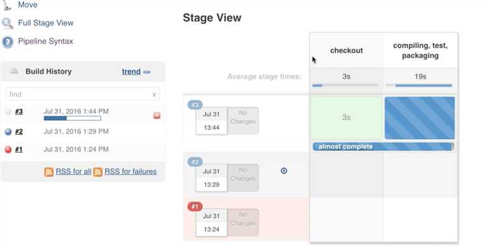Screen dimensions: 487x246
Task: Click build #3 progress bar in history
Action: pyautogui.click(x=73, y=118)
